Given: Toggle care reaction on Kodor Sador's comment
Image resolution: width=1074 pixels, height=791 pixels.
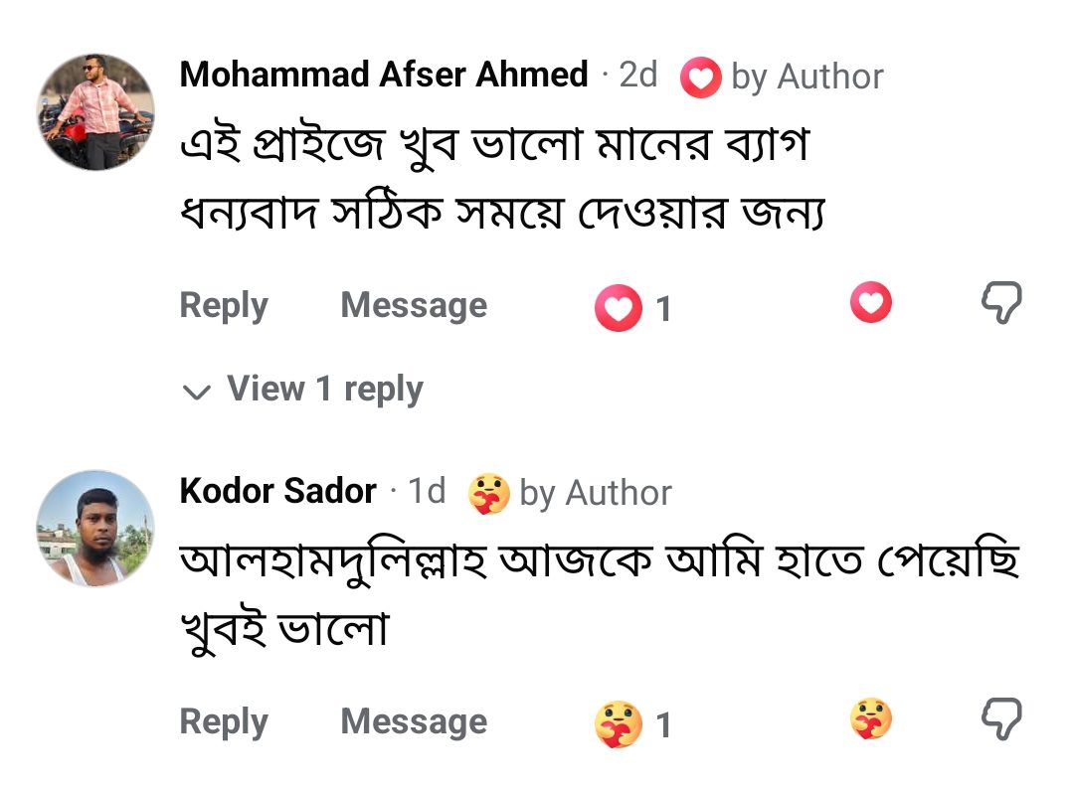Looking at the screenshot, I should [x=870, y=718].
